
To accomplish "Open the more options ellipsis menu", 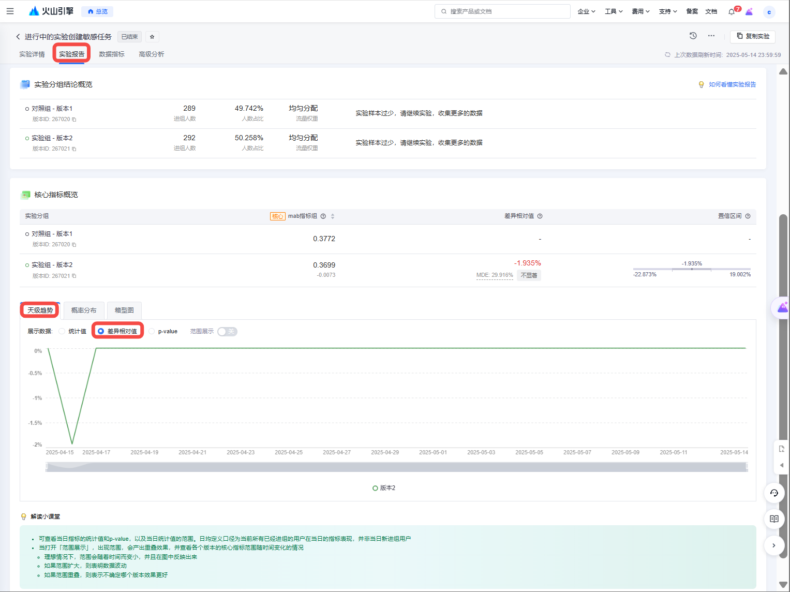I will pyautogui.click(x=711, y=36).
